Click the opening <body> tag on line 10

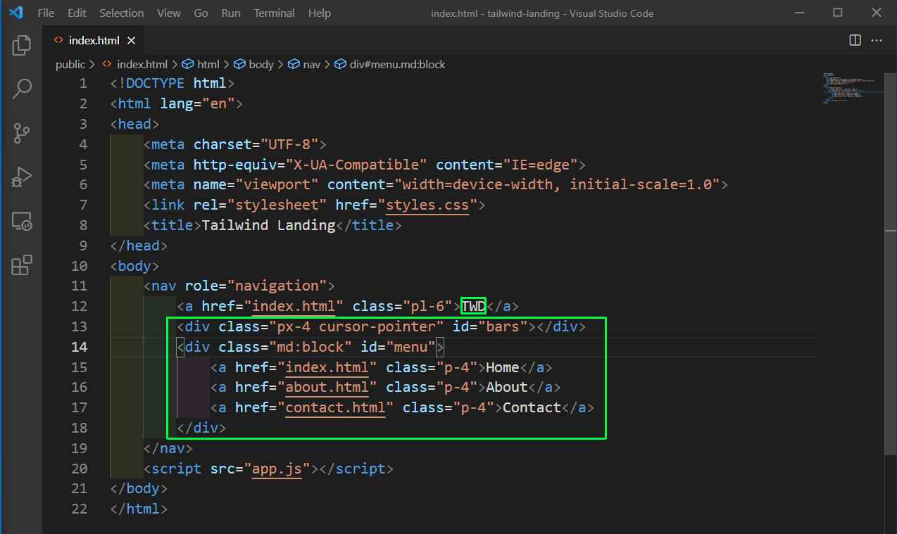click(x=134, y=266)
